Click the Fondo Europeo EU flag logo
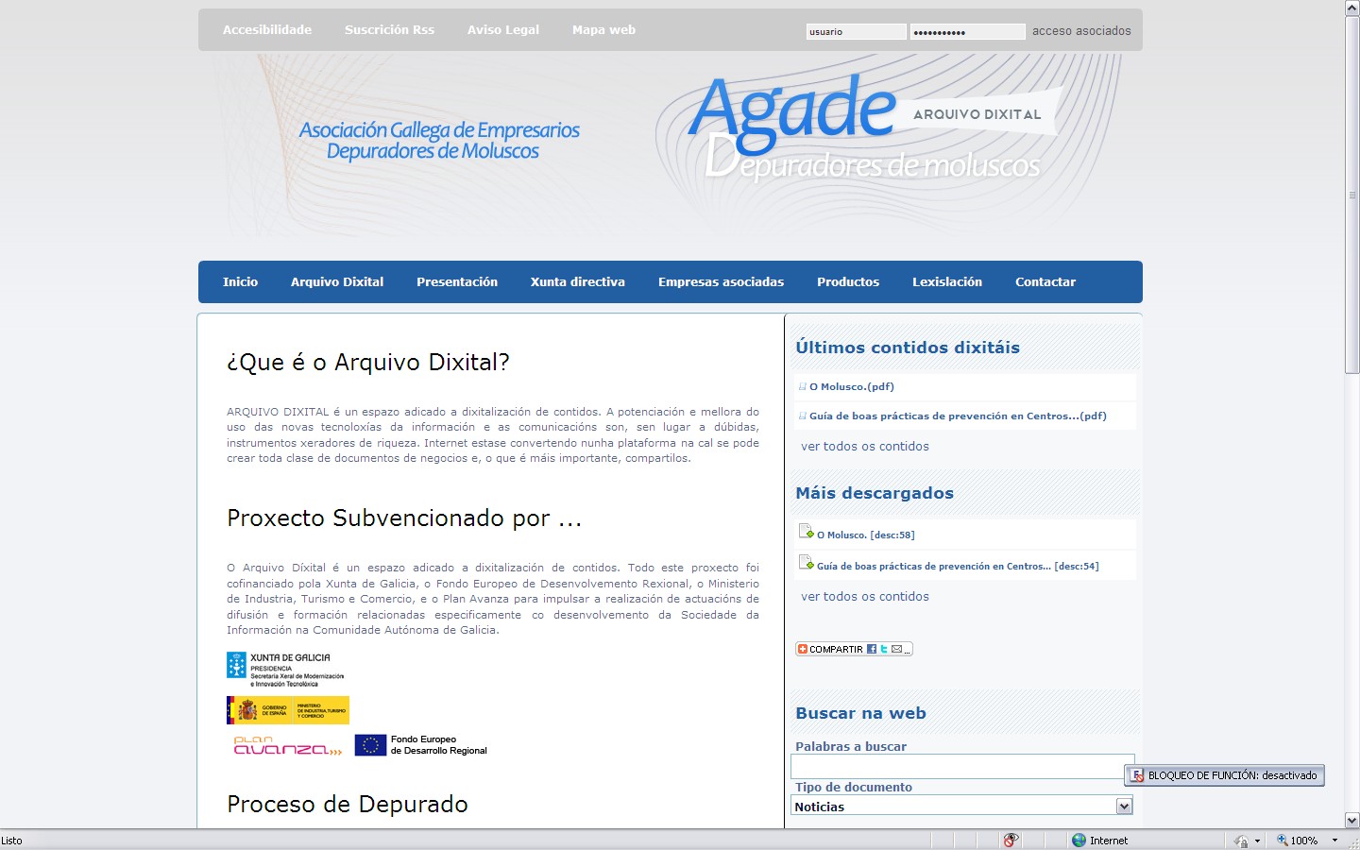 (x=421, y=745)
